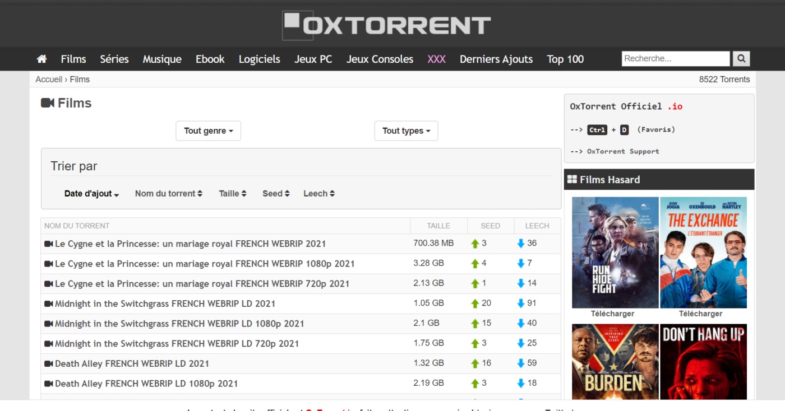Open the Logiciels section

tap(260, 59)
